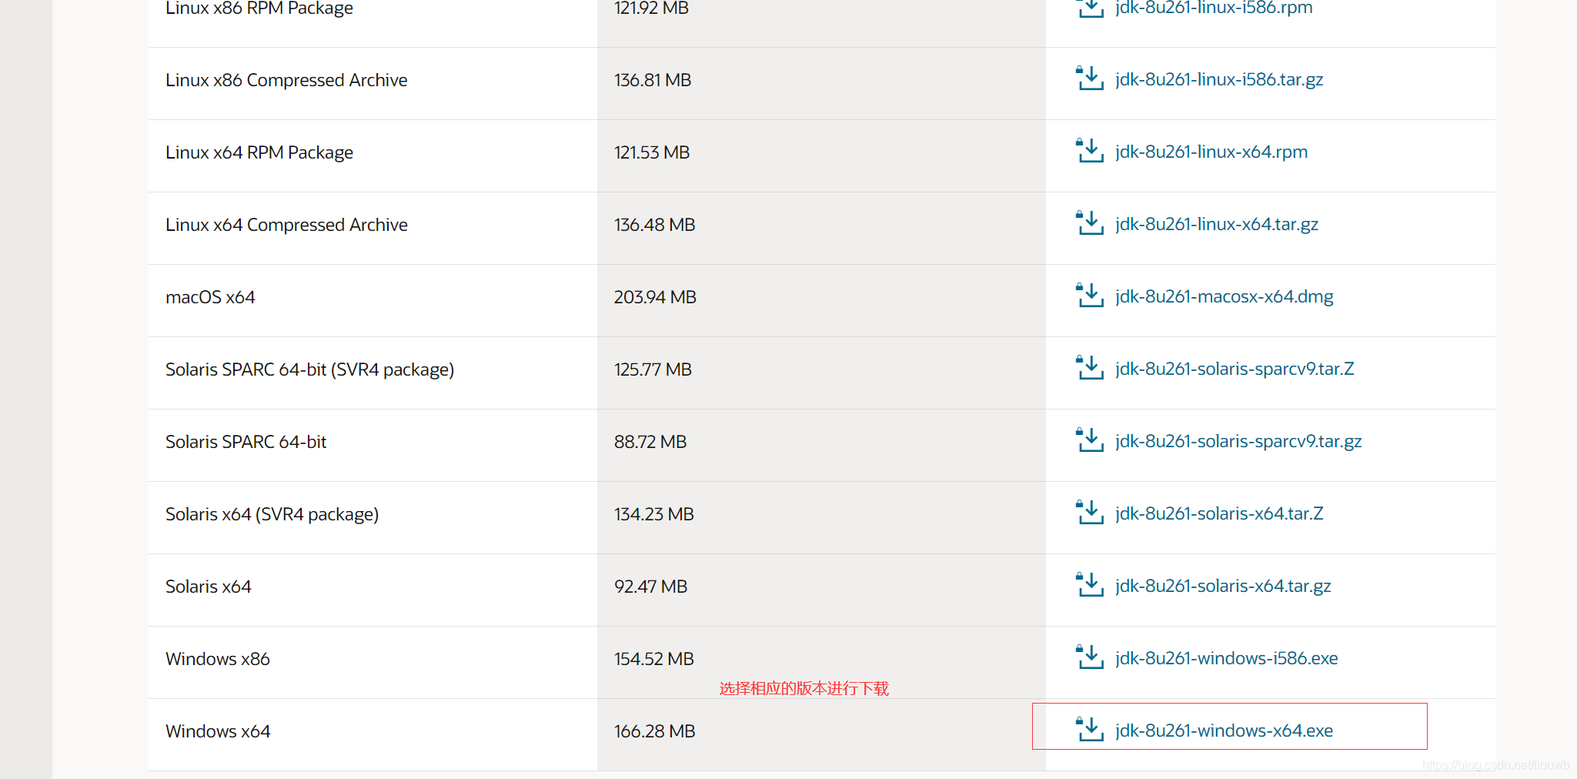Viewport: 1577px width, 779px height.
Task: Click download icon beside jdk-8u261-linux-x64.rpm
Action: tap(1090, 150)
